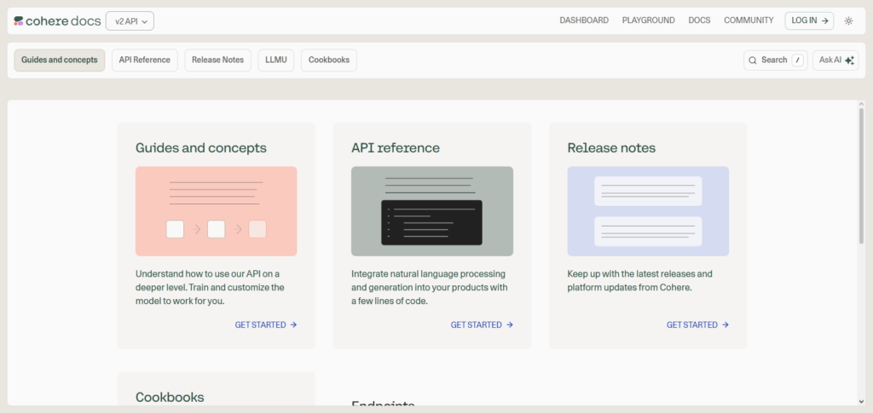Click the API reference card heading
The image size is (873, 413).
[x=396, y=148]
